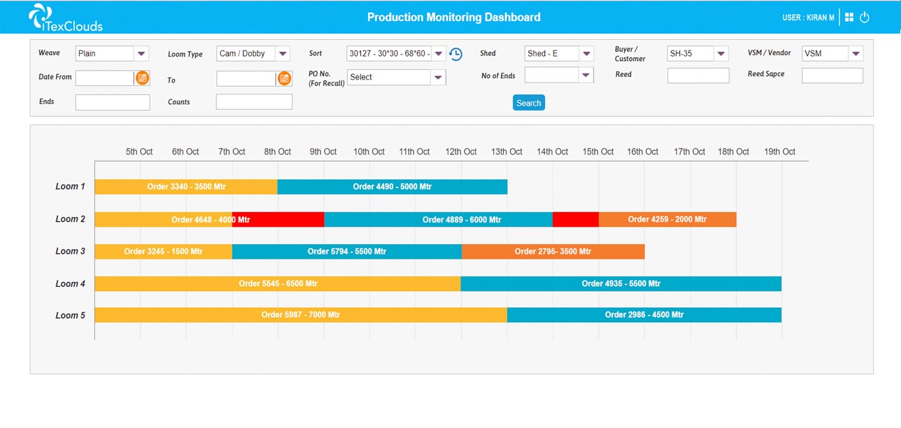Focus the Counts text field
Image resolution: width=901 pixels, height=428 pixels.
click(254, 102)
